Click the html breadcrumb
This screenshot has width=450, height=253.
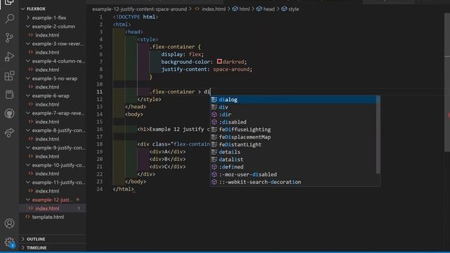tap(241, 9)
